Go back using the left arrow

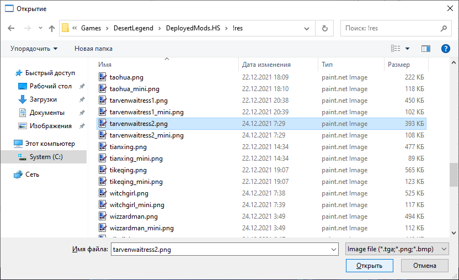pyautogui.click(x=11, y=28)
